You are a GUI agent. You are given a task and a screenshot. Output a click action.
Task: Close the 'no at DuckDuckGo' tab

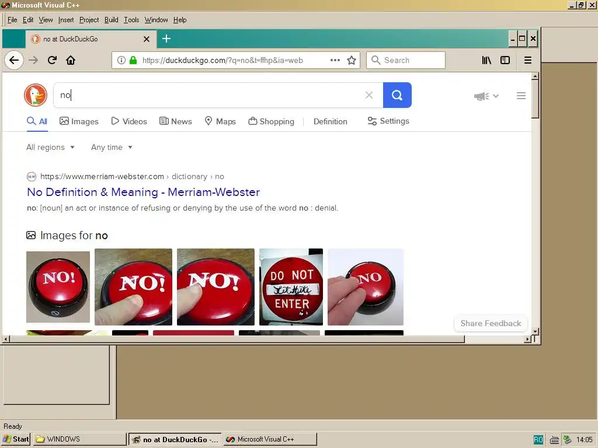147,39
